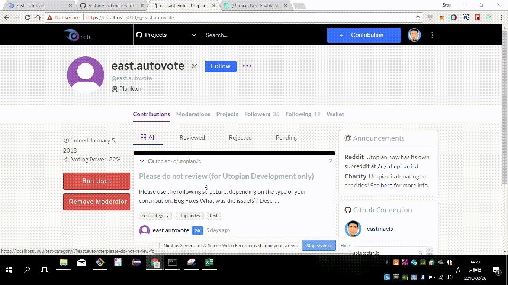508x285 pixels.
Task: Select the Pending filter
Action: point(286,137)
